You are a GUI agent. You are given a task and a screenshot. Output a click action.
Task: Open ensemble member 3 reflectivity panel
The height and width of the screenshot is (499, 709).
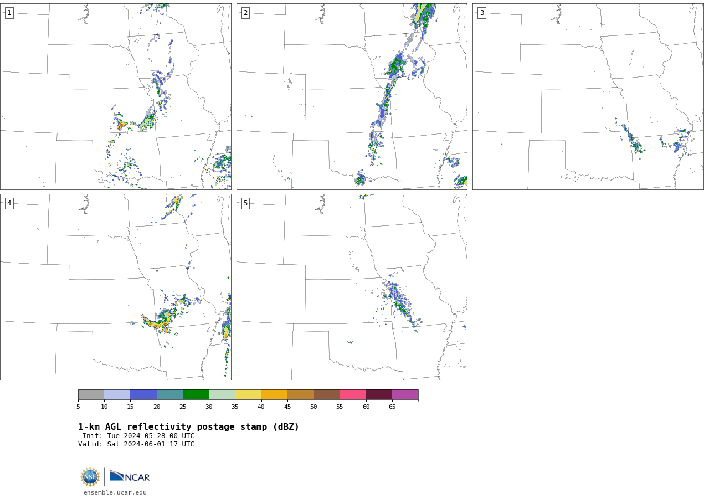[588, 96]
